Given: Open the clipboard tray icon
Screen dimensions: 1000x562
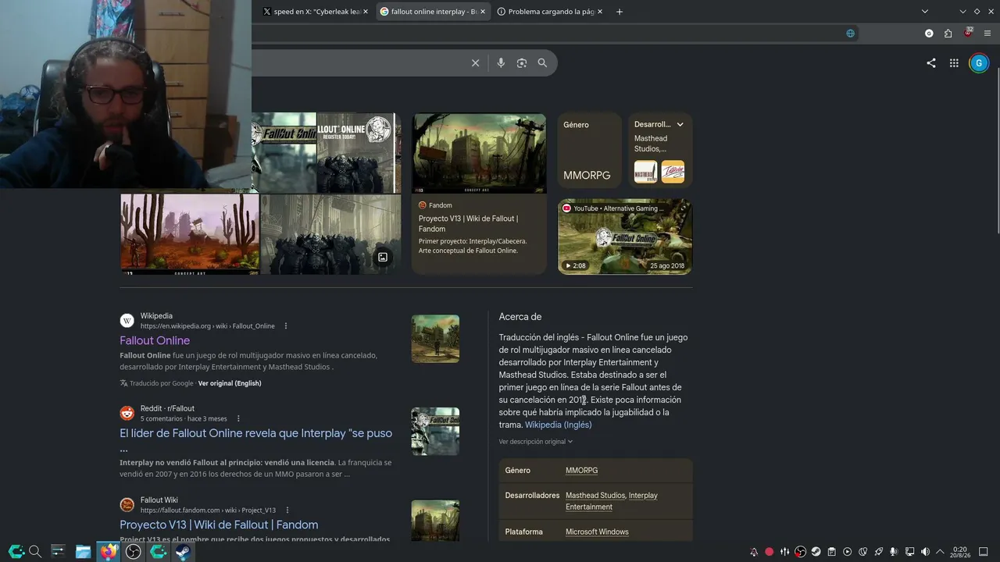Looking at the screenshot, I should pyautogui.click(x=831, y=552).
